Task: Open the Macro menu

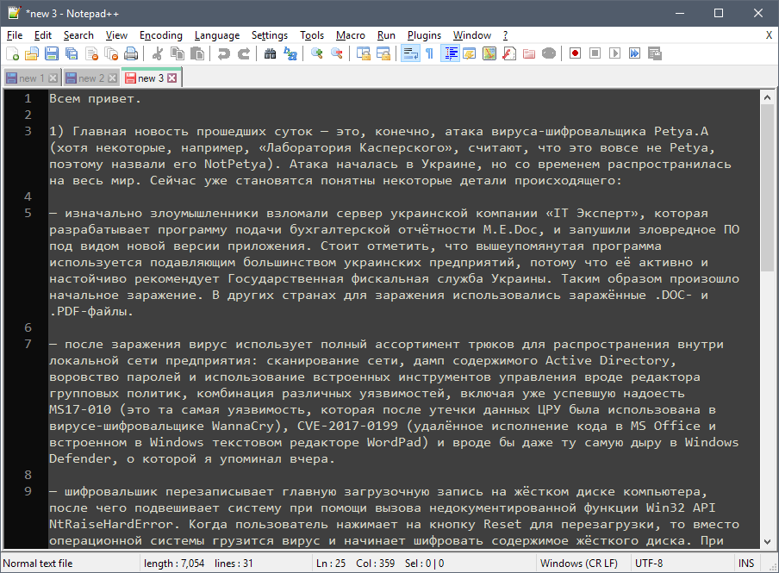Action: pos(350,35)
